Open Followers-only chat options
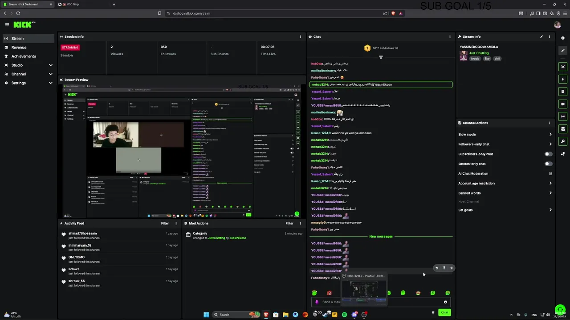Screen dimensions: 570x320 click(x=505, y=144)
